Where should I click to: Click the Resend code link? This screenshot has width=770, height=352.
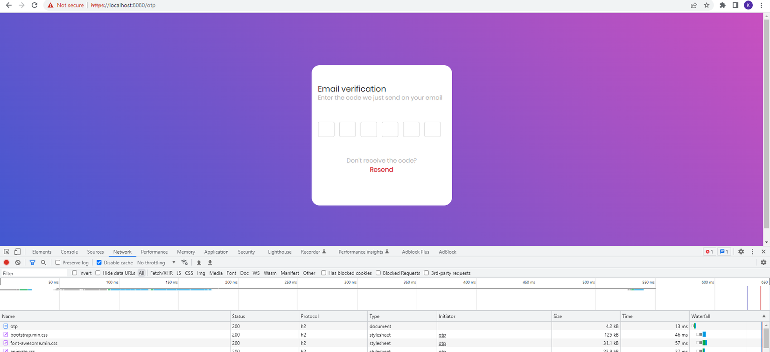pyautogui.click(x=381, y=170)
